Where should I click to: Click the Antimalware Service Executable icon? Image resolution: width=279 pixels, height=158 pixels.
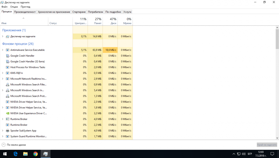(x=8, y=50)
